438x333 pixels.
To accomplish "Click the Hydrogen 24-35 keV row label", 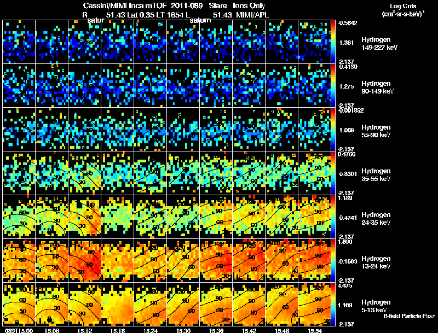I will coord(376,219).
